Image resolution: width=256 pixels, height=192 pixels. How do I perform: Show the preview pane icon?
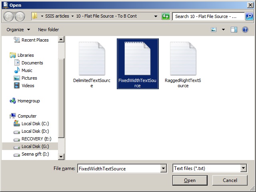click(x=234, y=30)
